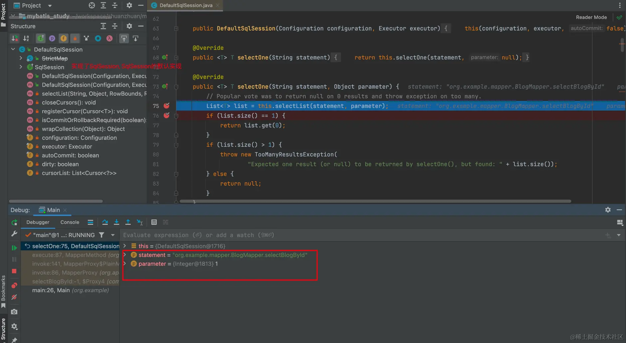The image size is (626, 343).
Task: Select the dirty: boolean field
Action: pos(60,164)
